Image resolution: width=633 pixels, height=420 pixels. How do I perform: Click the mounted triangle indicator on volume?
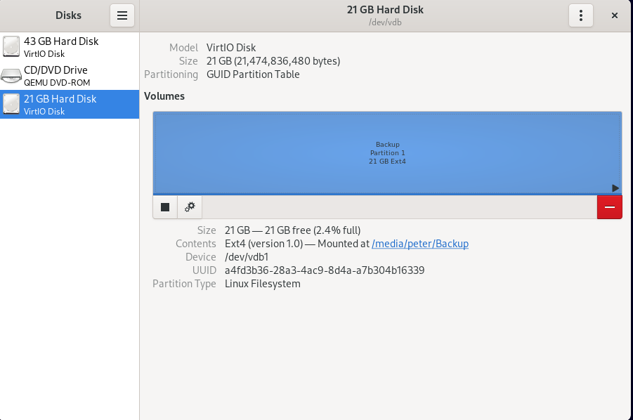click(x=615, y=188)
